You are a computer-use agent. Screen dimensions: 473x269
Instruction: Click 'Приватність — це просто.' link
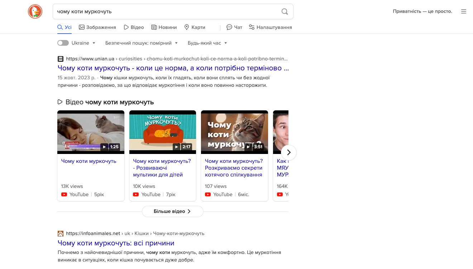(422, 11)
